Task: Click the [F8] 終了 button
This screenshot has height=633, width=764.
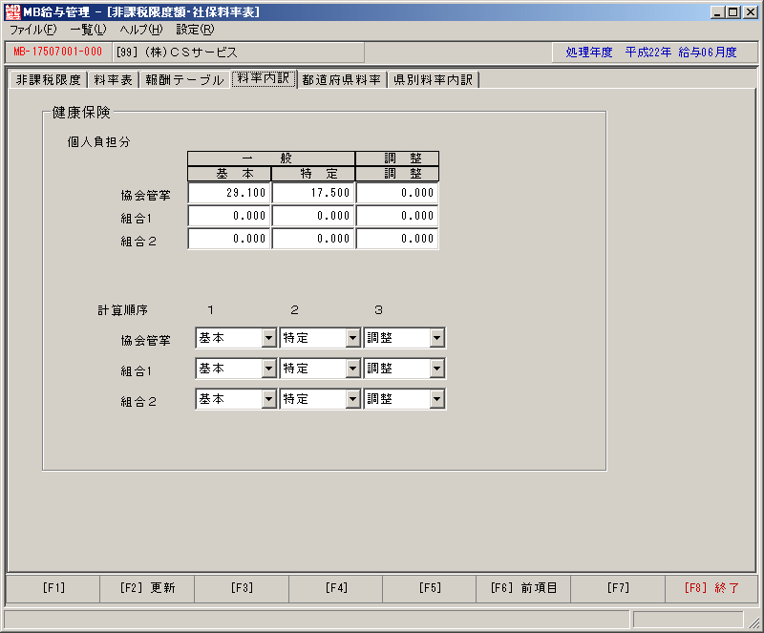Action: (x=711, y=588)
